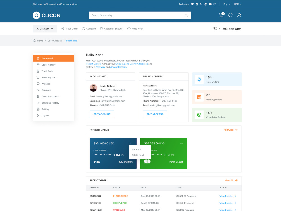
Task: Open Shopping Cart in the sidebar
Action: 53,77
